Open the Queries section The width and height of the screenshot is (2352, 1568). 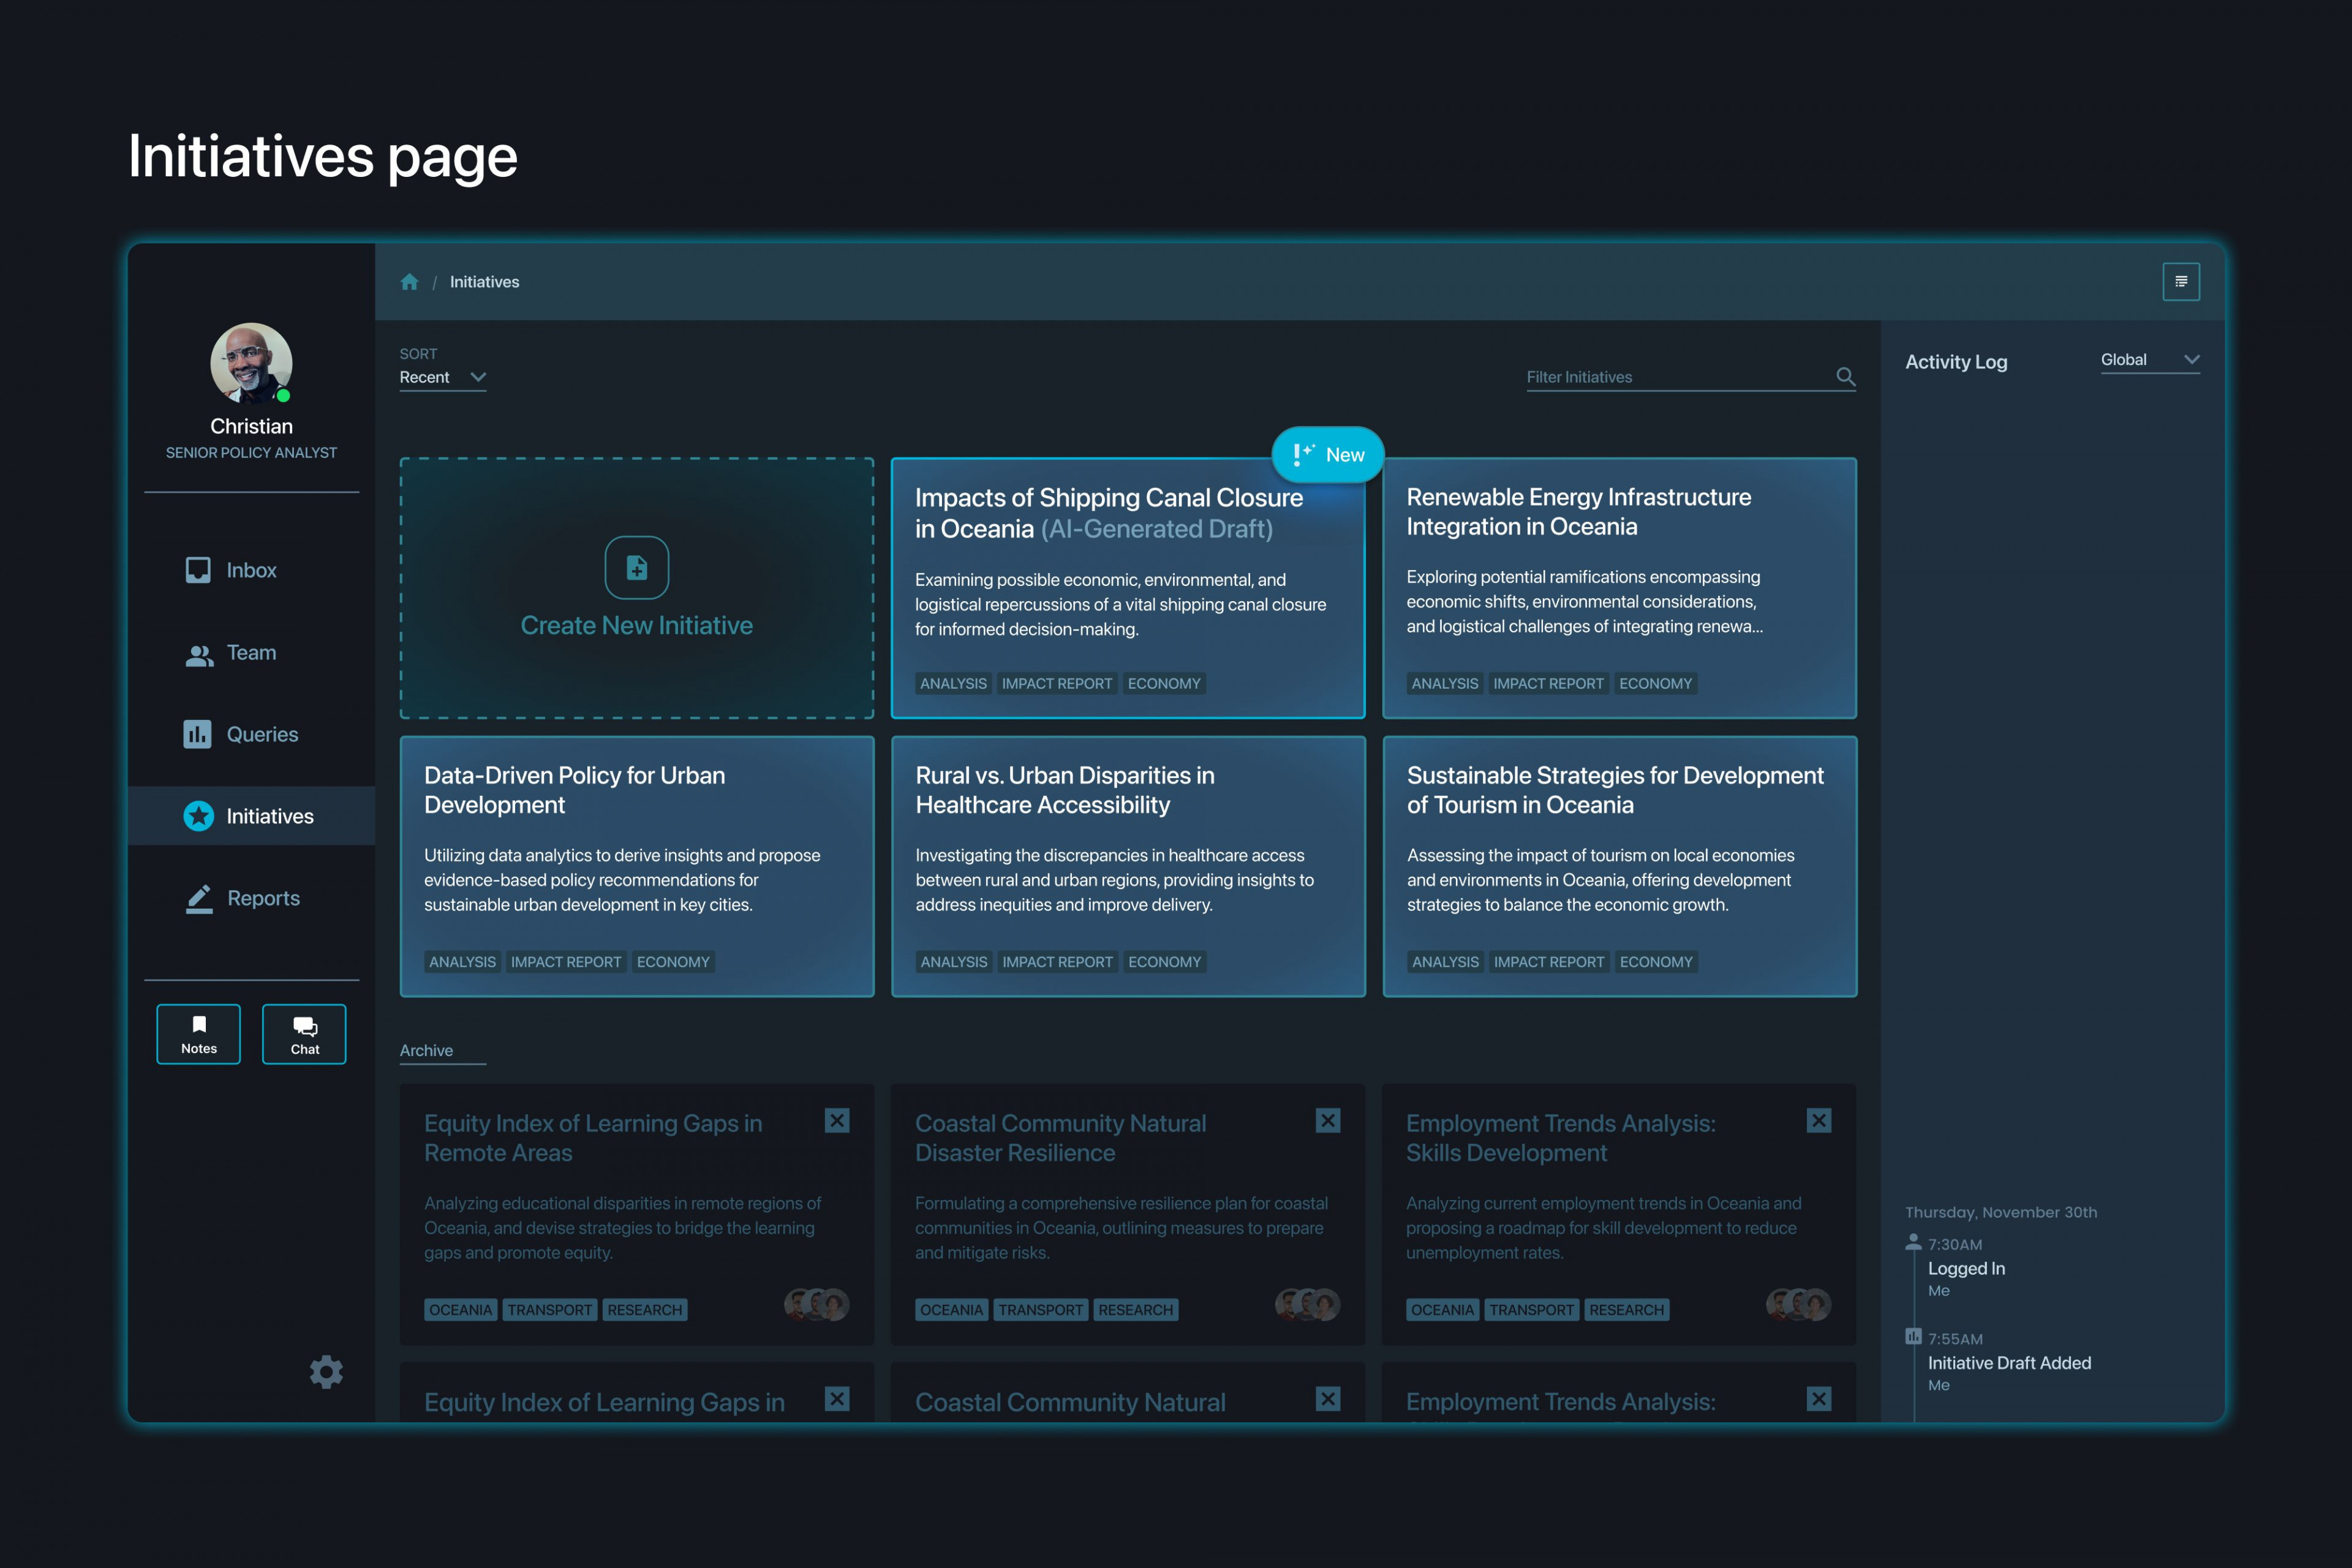point(262,733)
